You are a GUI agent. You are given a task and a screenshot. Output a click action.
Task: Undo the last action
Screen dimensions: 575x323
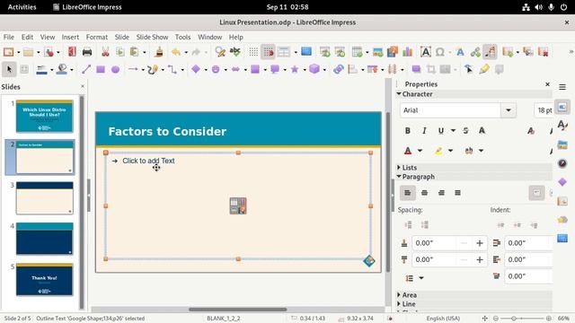point(176,52)
